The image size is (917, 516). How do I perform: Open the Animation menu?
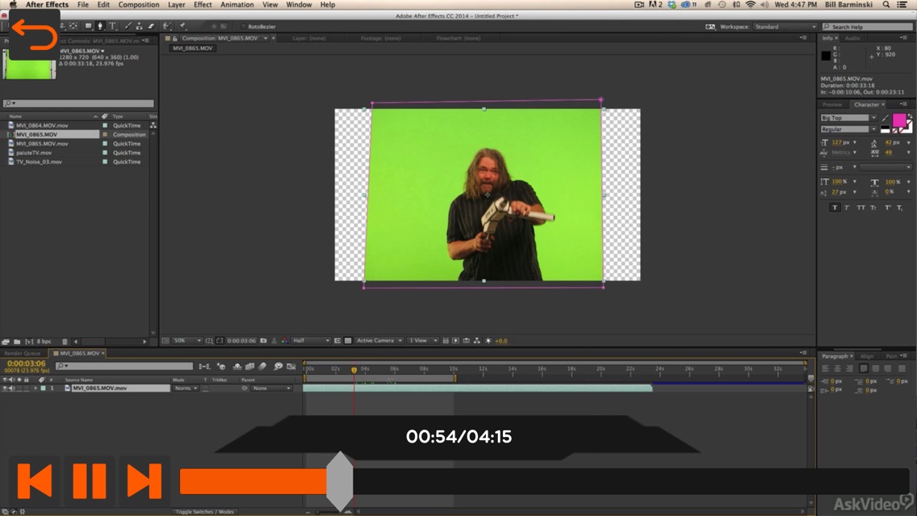click(x=237, y=5)
